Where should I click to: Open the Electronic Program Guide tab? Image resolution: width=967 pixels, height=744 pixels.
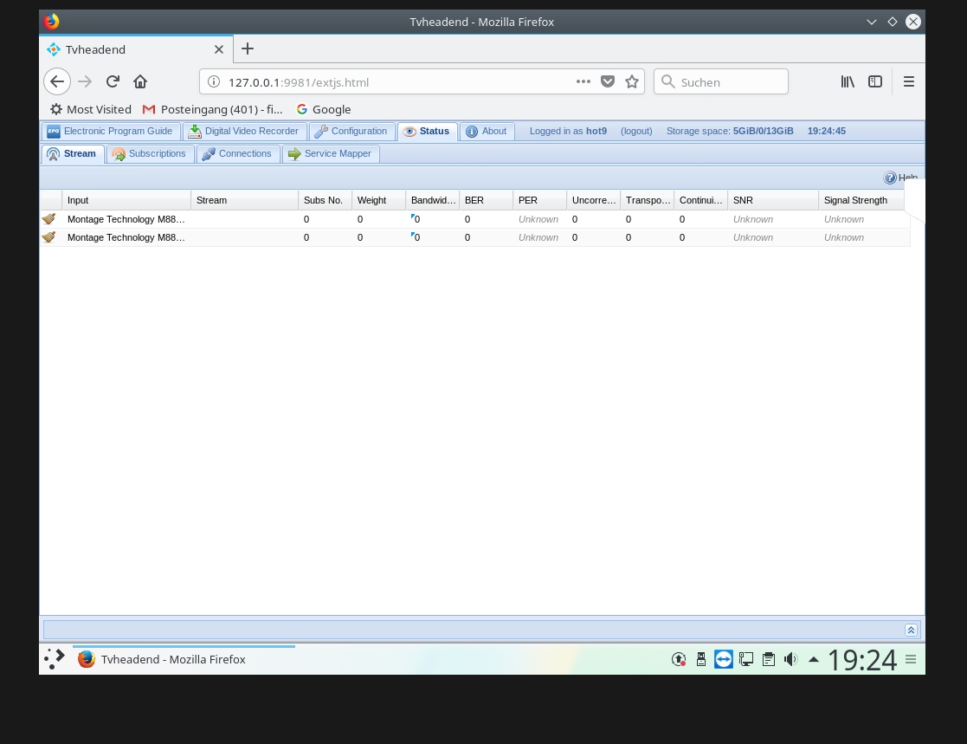(112, 132)
